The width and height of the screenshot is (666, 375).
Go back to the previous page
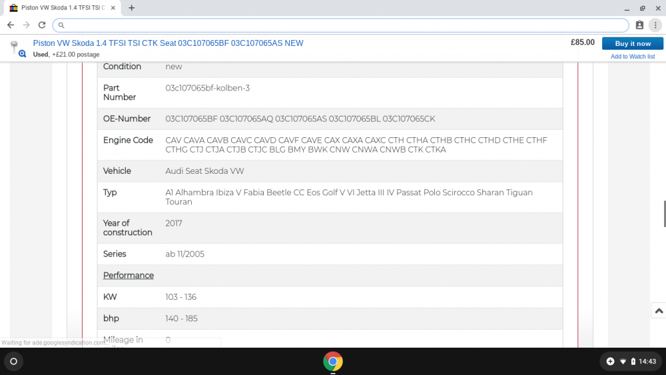11,25
